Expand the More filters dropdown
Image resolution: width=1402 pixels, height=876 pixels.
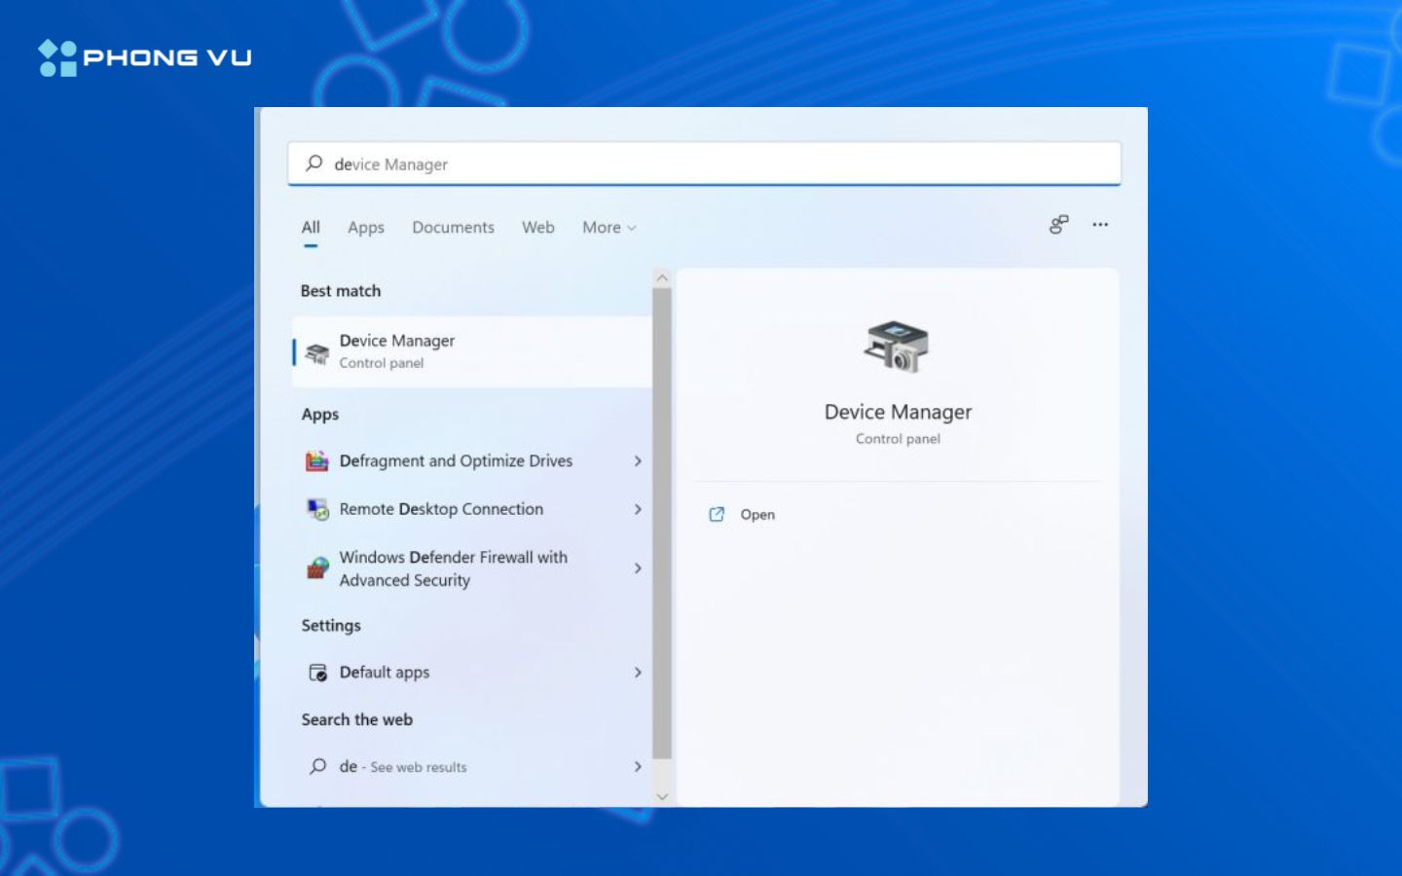608,227
